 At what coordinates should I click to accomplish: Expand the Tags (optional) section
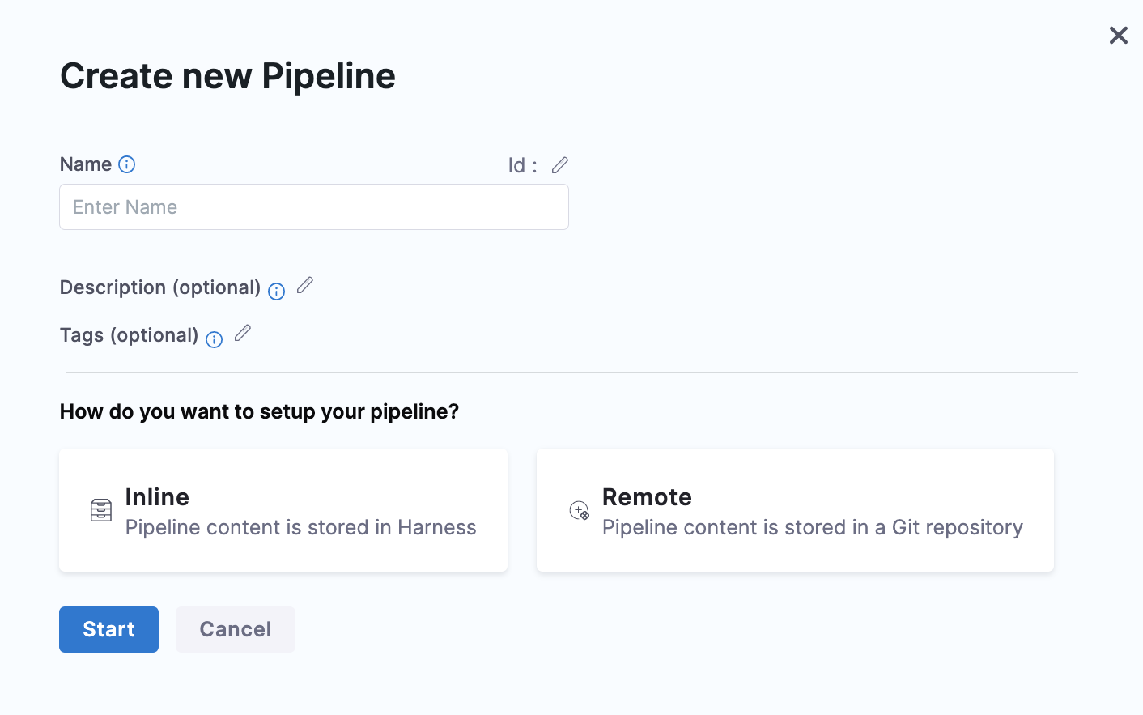pos(130,335)
